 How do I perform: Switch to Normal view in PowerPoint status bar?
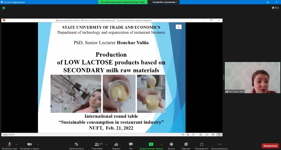pos(201,135)
